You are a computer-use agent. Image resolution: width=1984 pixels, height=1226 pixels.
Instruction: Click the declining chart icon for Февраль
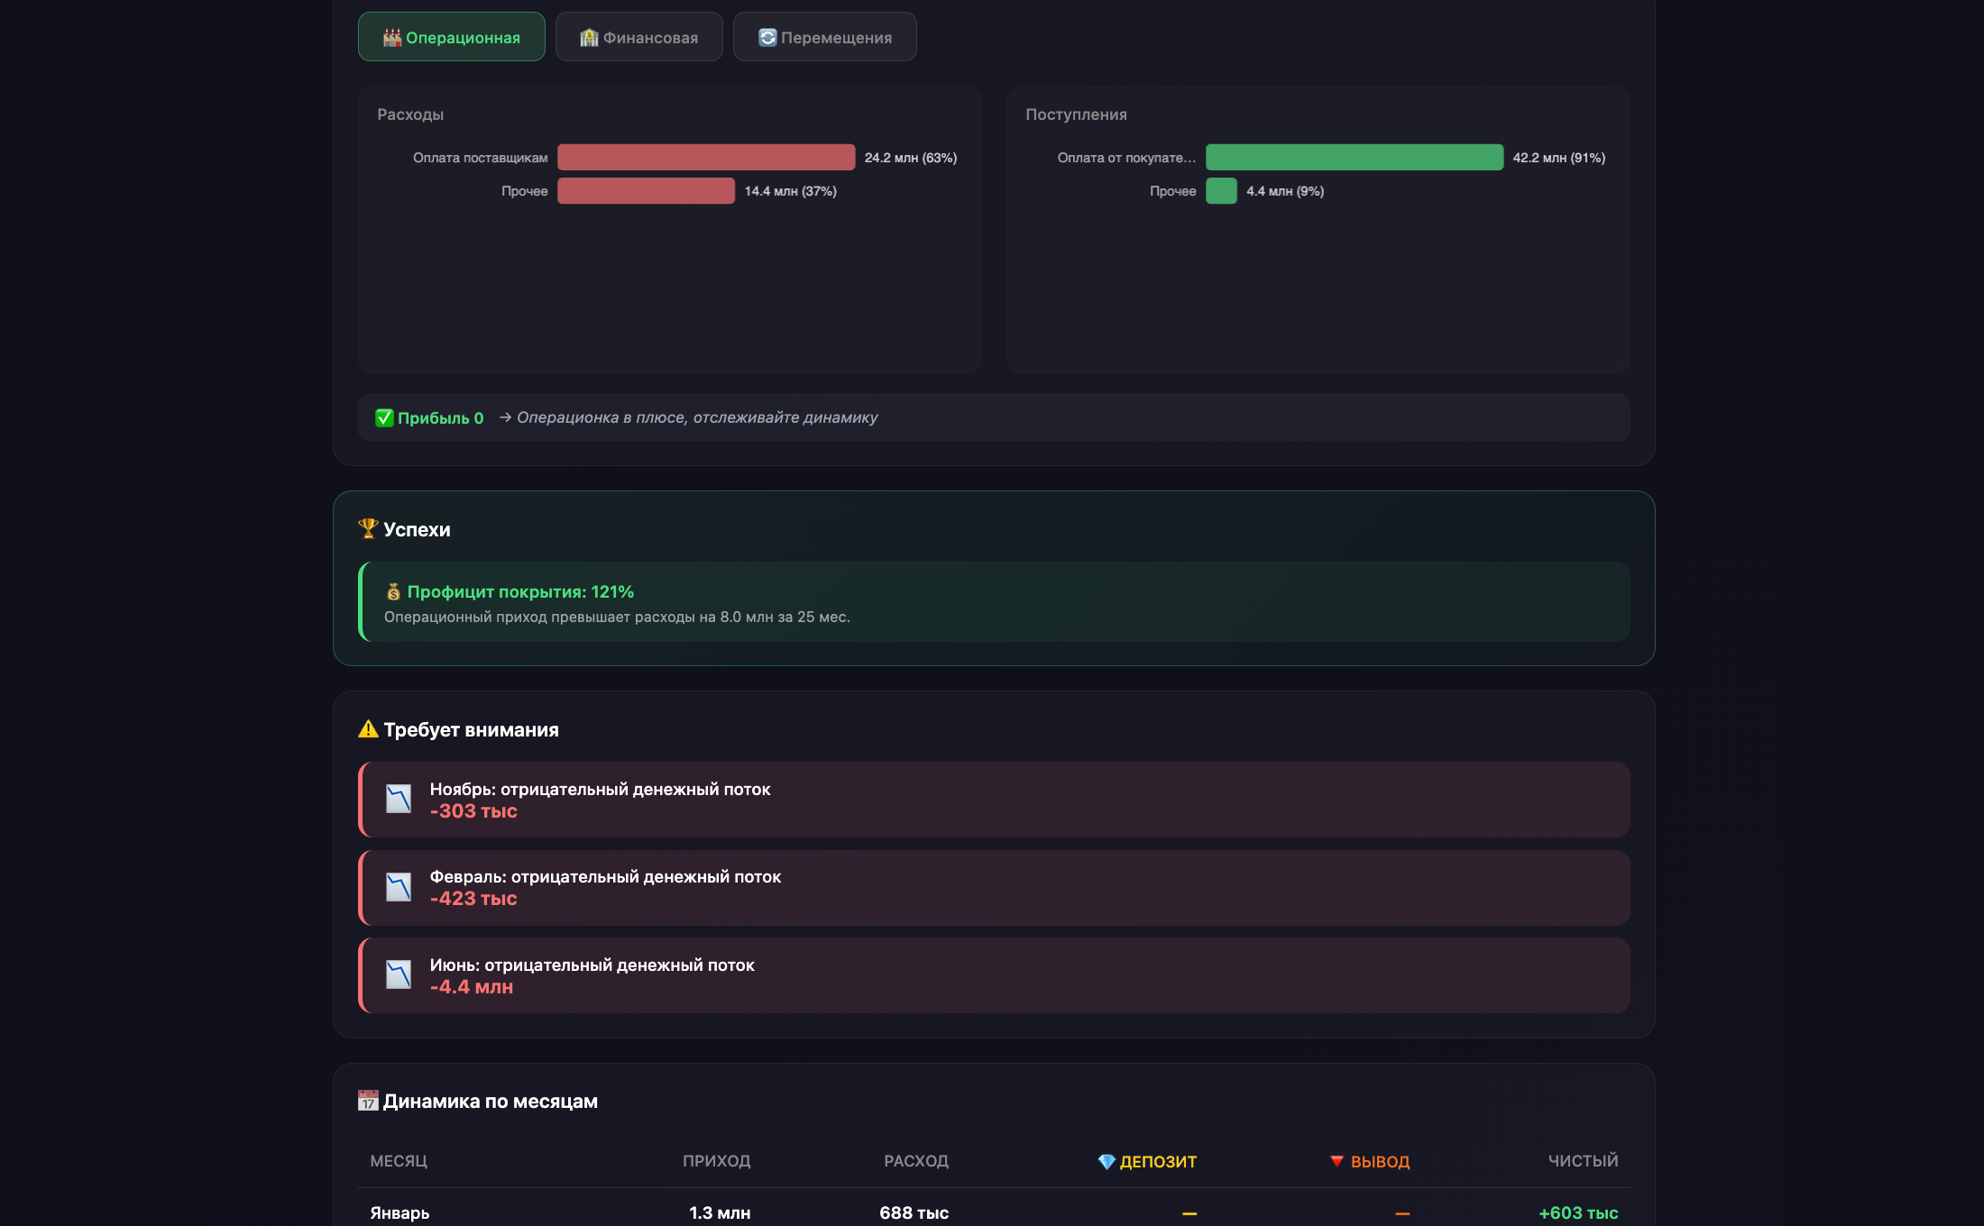coord(399,887)
